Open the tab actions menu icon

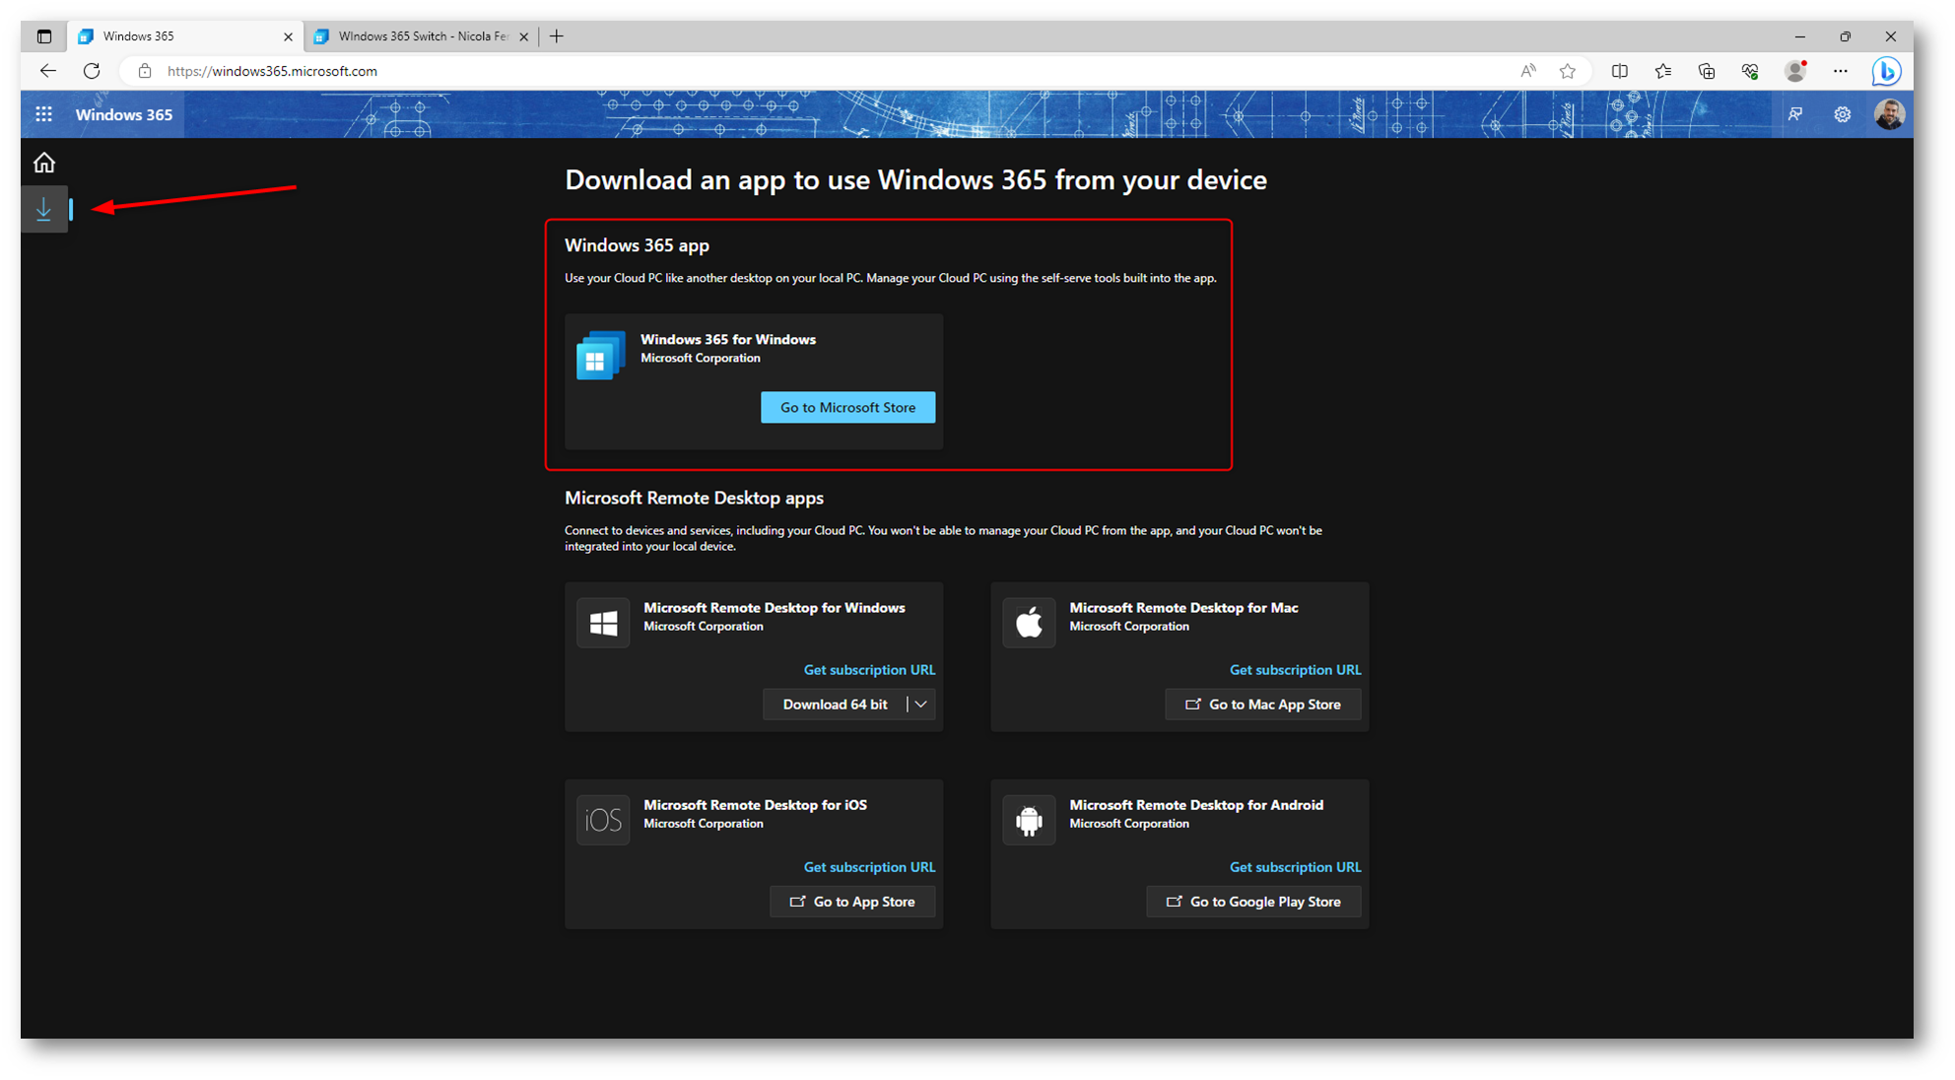44,36
